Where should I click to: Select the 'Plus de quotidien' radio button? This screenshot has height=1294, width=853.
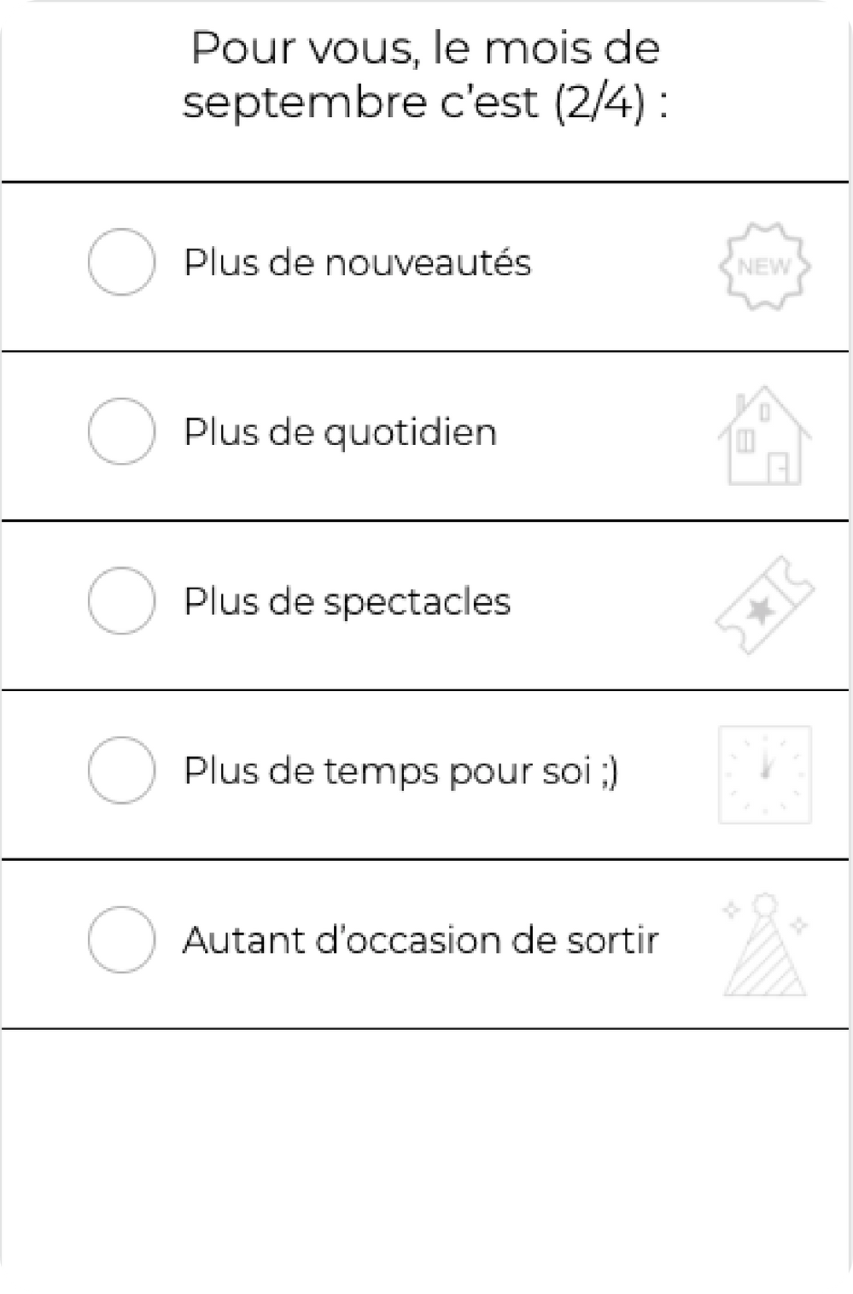(121, 431)
